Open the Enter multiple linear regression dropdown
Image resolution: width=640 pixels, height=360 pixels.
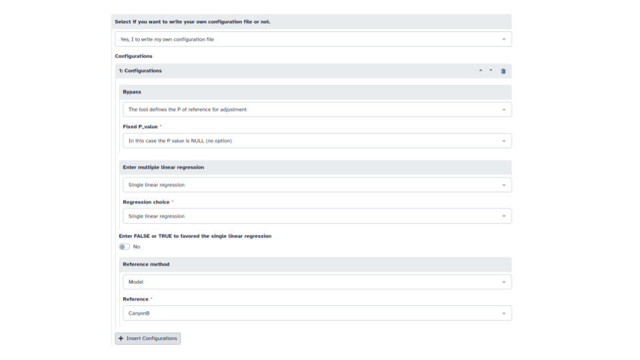(317, 185)
